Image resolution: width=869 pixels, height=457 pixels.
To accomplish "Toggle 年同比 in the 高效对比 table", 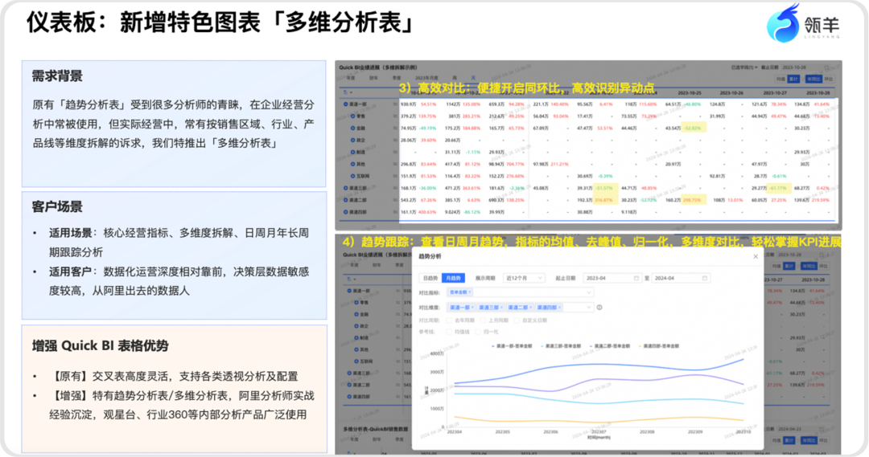I will pos(813,80).
